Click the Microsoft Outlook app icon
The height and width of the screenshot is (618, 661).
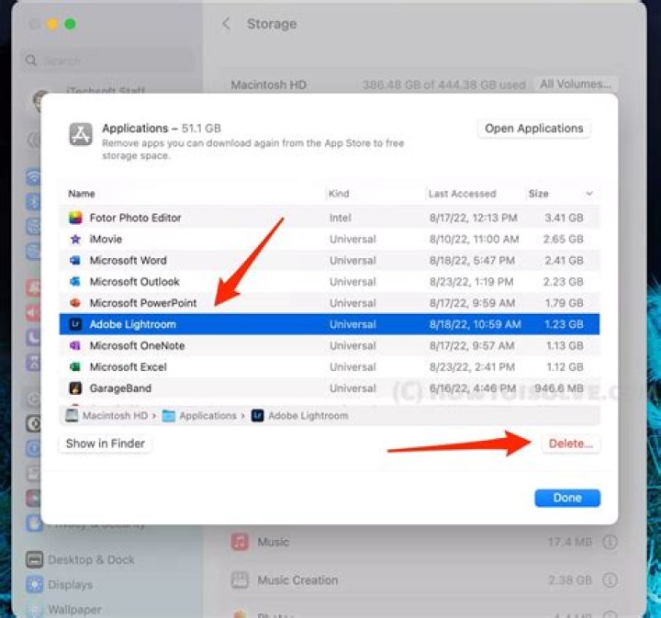click(75, 281)
